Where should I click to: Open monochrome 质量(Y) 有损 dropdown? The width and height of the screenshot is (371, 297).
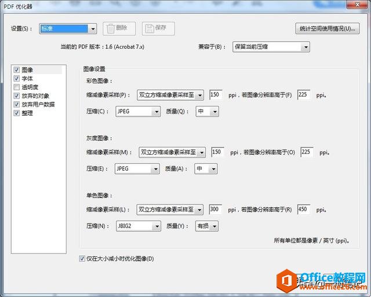point(207,226)
